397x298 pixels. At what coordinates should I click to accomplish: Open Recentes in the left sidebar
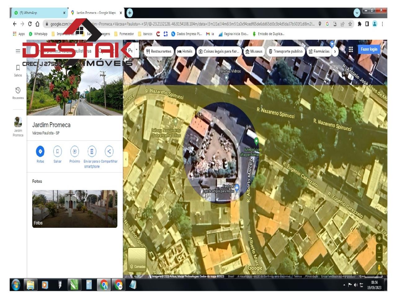[x=18, y=93]
